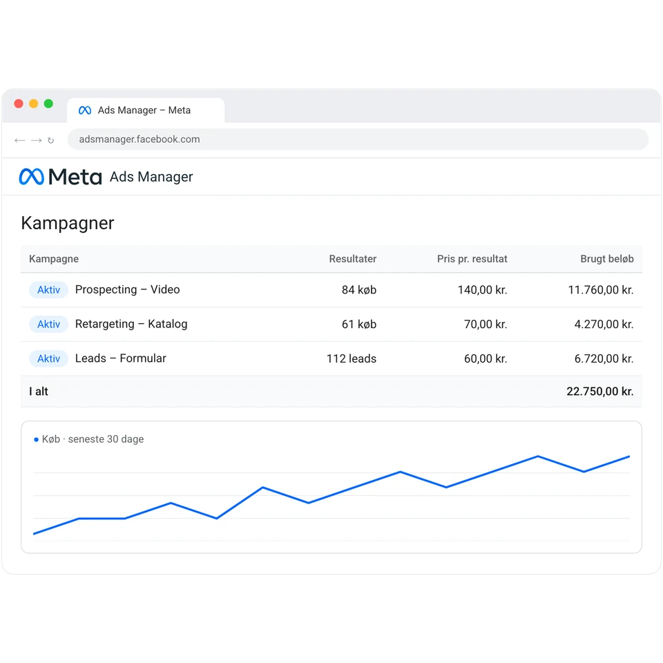Click Aktiv badge for Retargeting – Katalog
The image size is (663, 663).
tap(48, 325)
